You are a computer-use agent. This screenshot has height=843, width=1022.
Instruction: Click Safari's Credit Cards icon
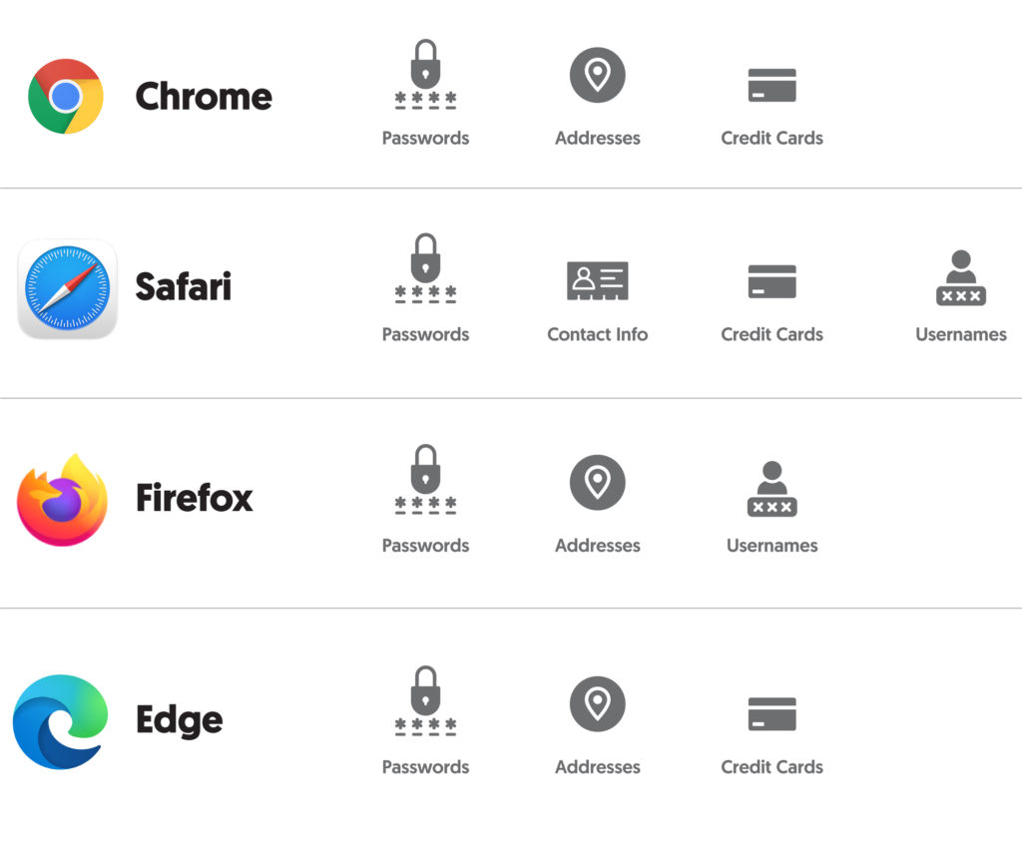771,281
